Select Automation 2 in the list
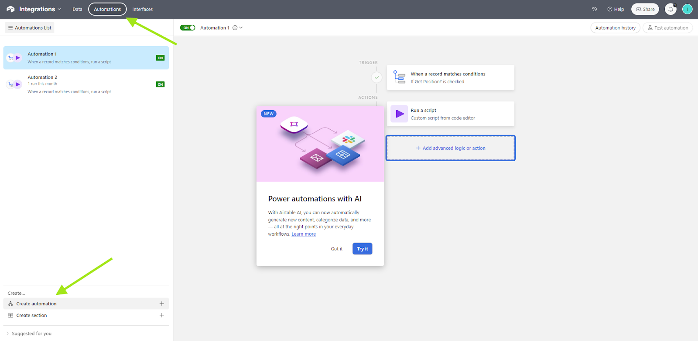This screenshot has height=341, width=698. [x=86, y=84]
